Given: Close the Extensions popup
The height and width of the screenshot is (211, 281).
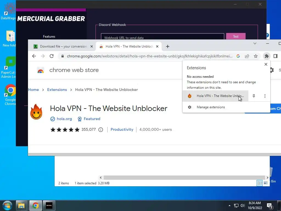Looking at the screenshot, I should 266,64.
